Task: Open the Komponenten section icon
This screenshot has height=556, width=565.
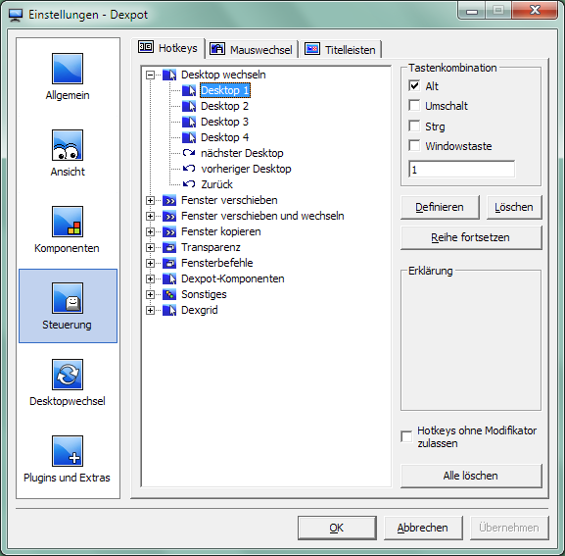Action: tap(68, 222)
